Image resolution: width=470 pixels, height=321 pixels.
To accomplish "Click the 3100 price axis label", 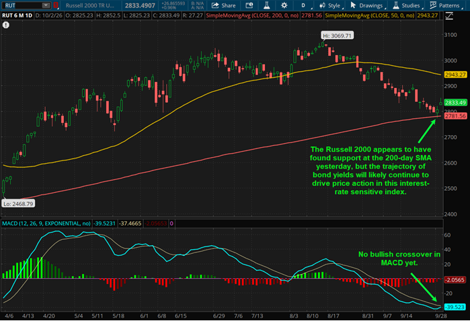I will [x=451, y=35].
